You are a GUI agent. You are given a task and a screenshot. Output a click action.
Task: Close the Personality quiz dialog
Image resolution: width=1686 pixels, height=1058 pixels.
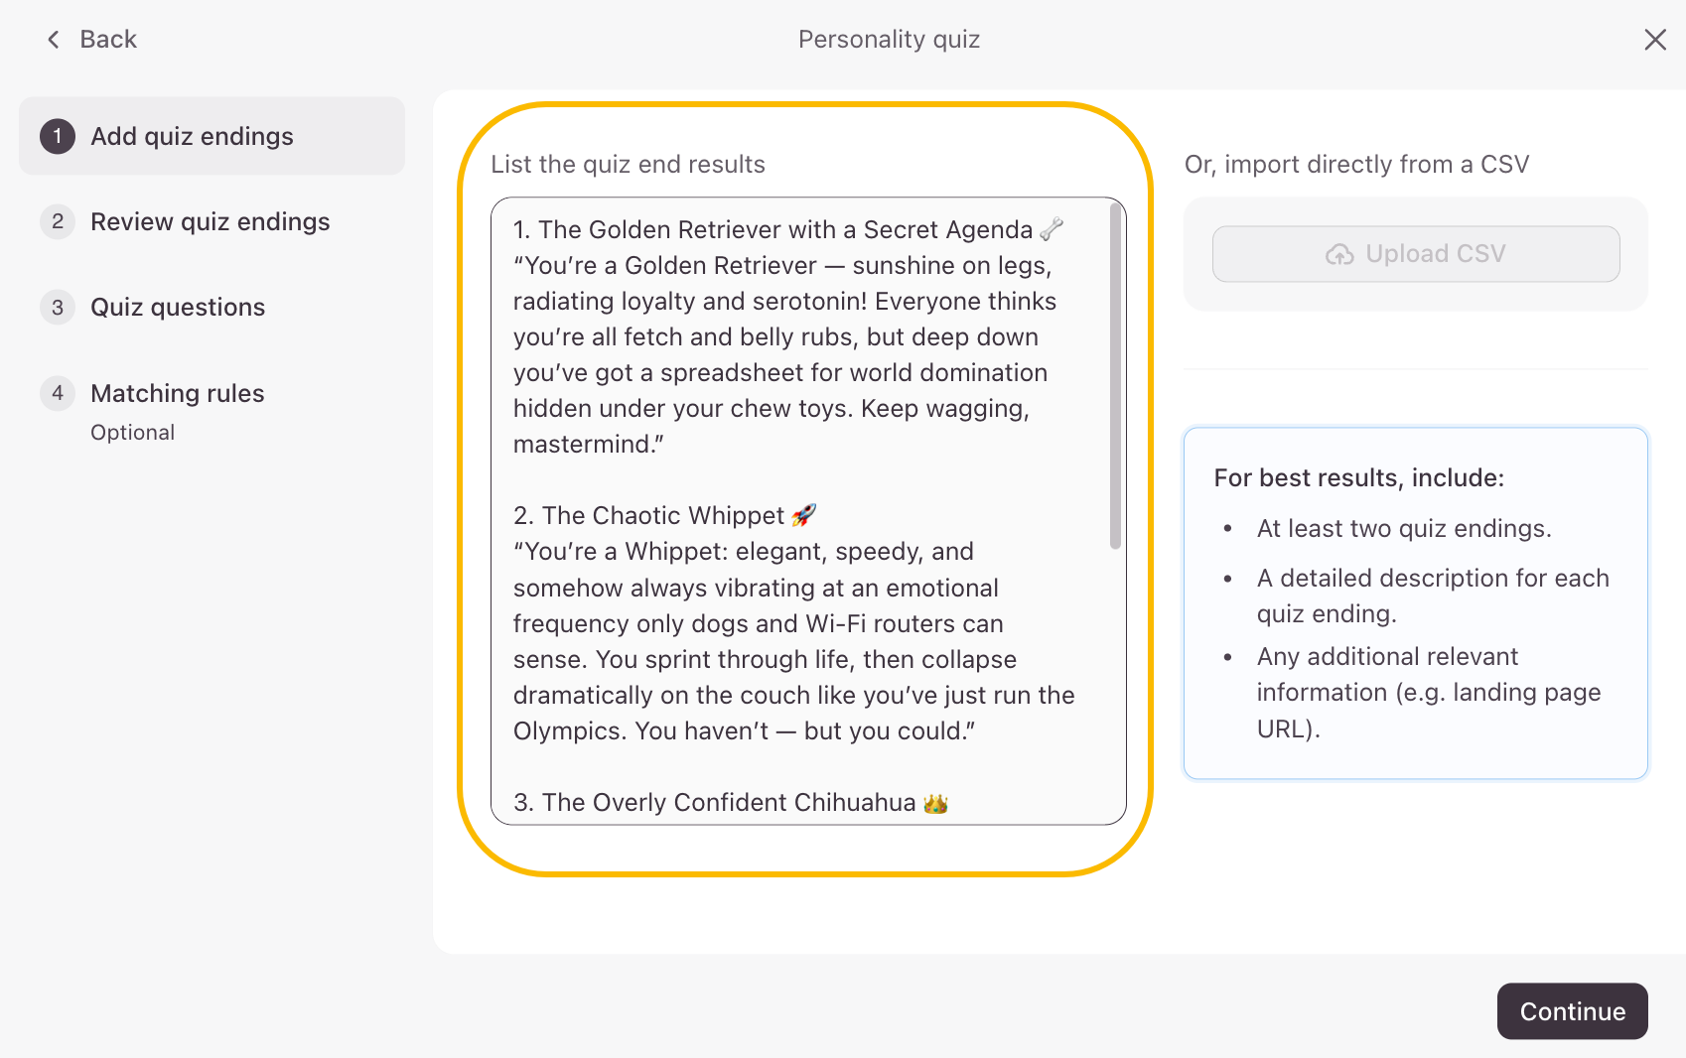pos(1654,40)
